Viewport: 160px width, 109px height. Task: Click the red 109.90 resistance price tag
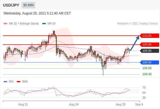coord(149,44)
